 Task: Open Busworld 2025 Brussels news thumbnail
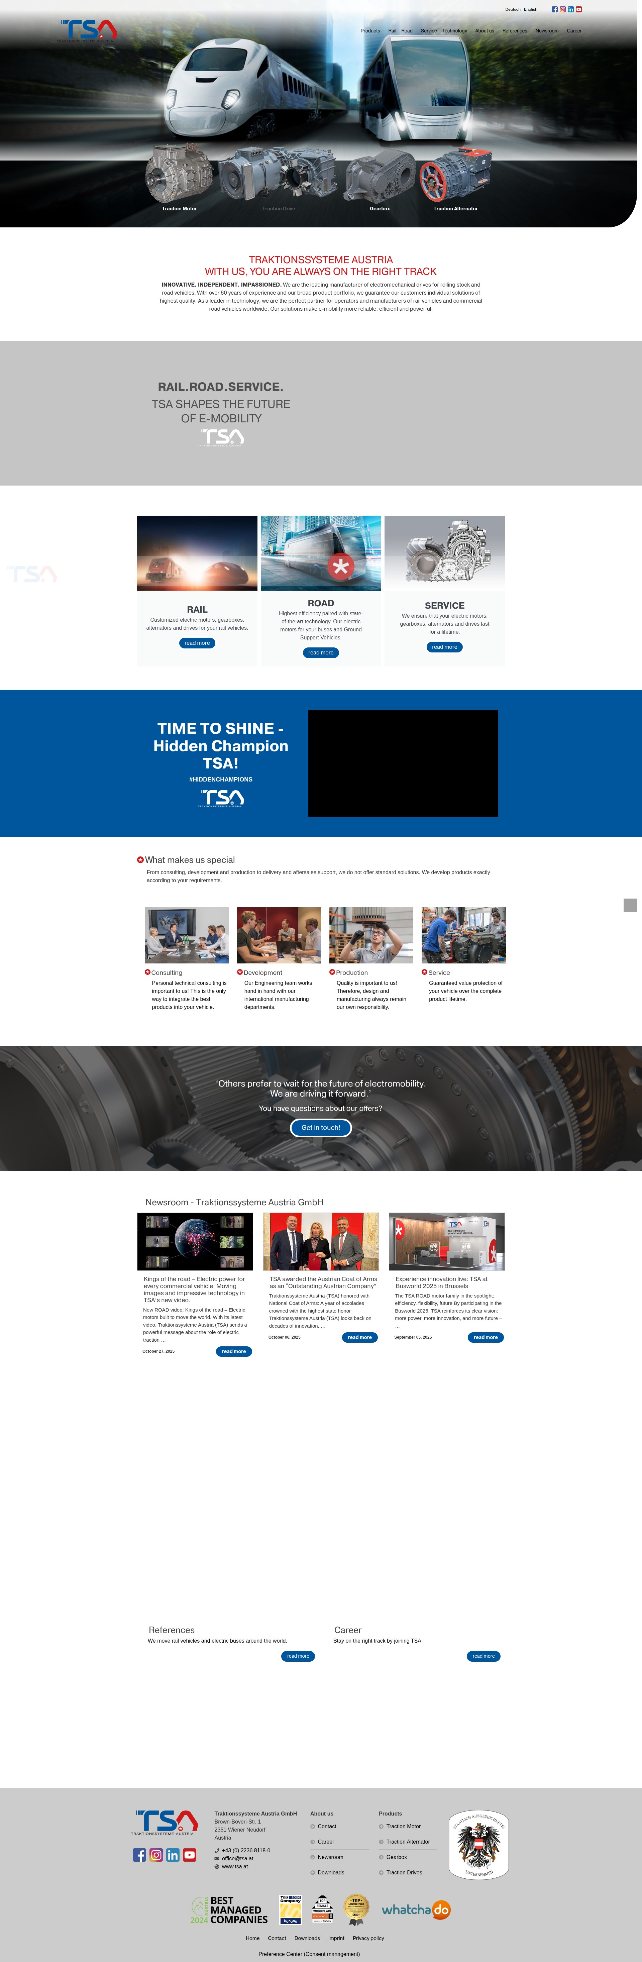pyautogui.click(x=447, y=1241)
